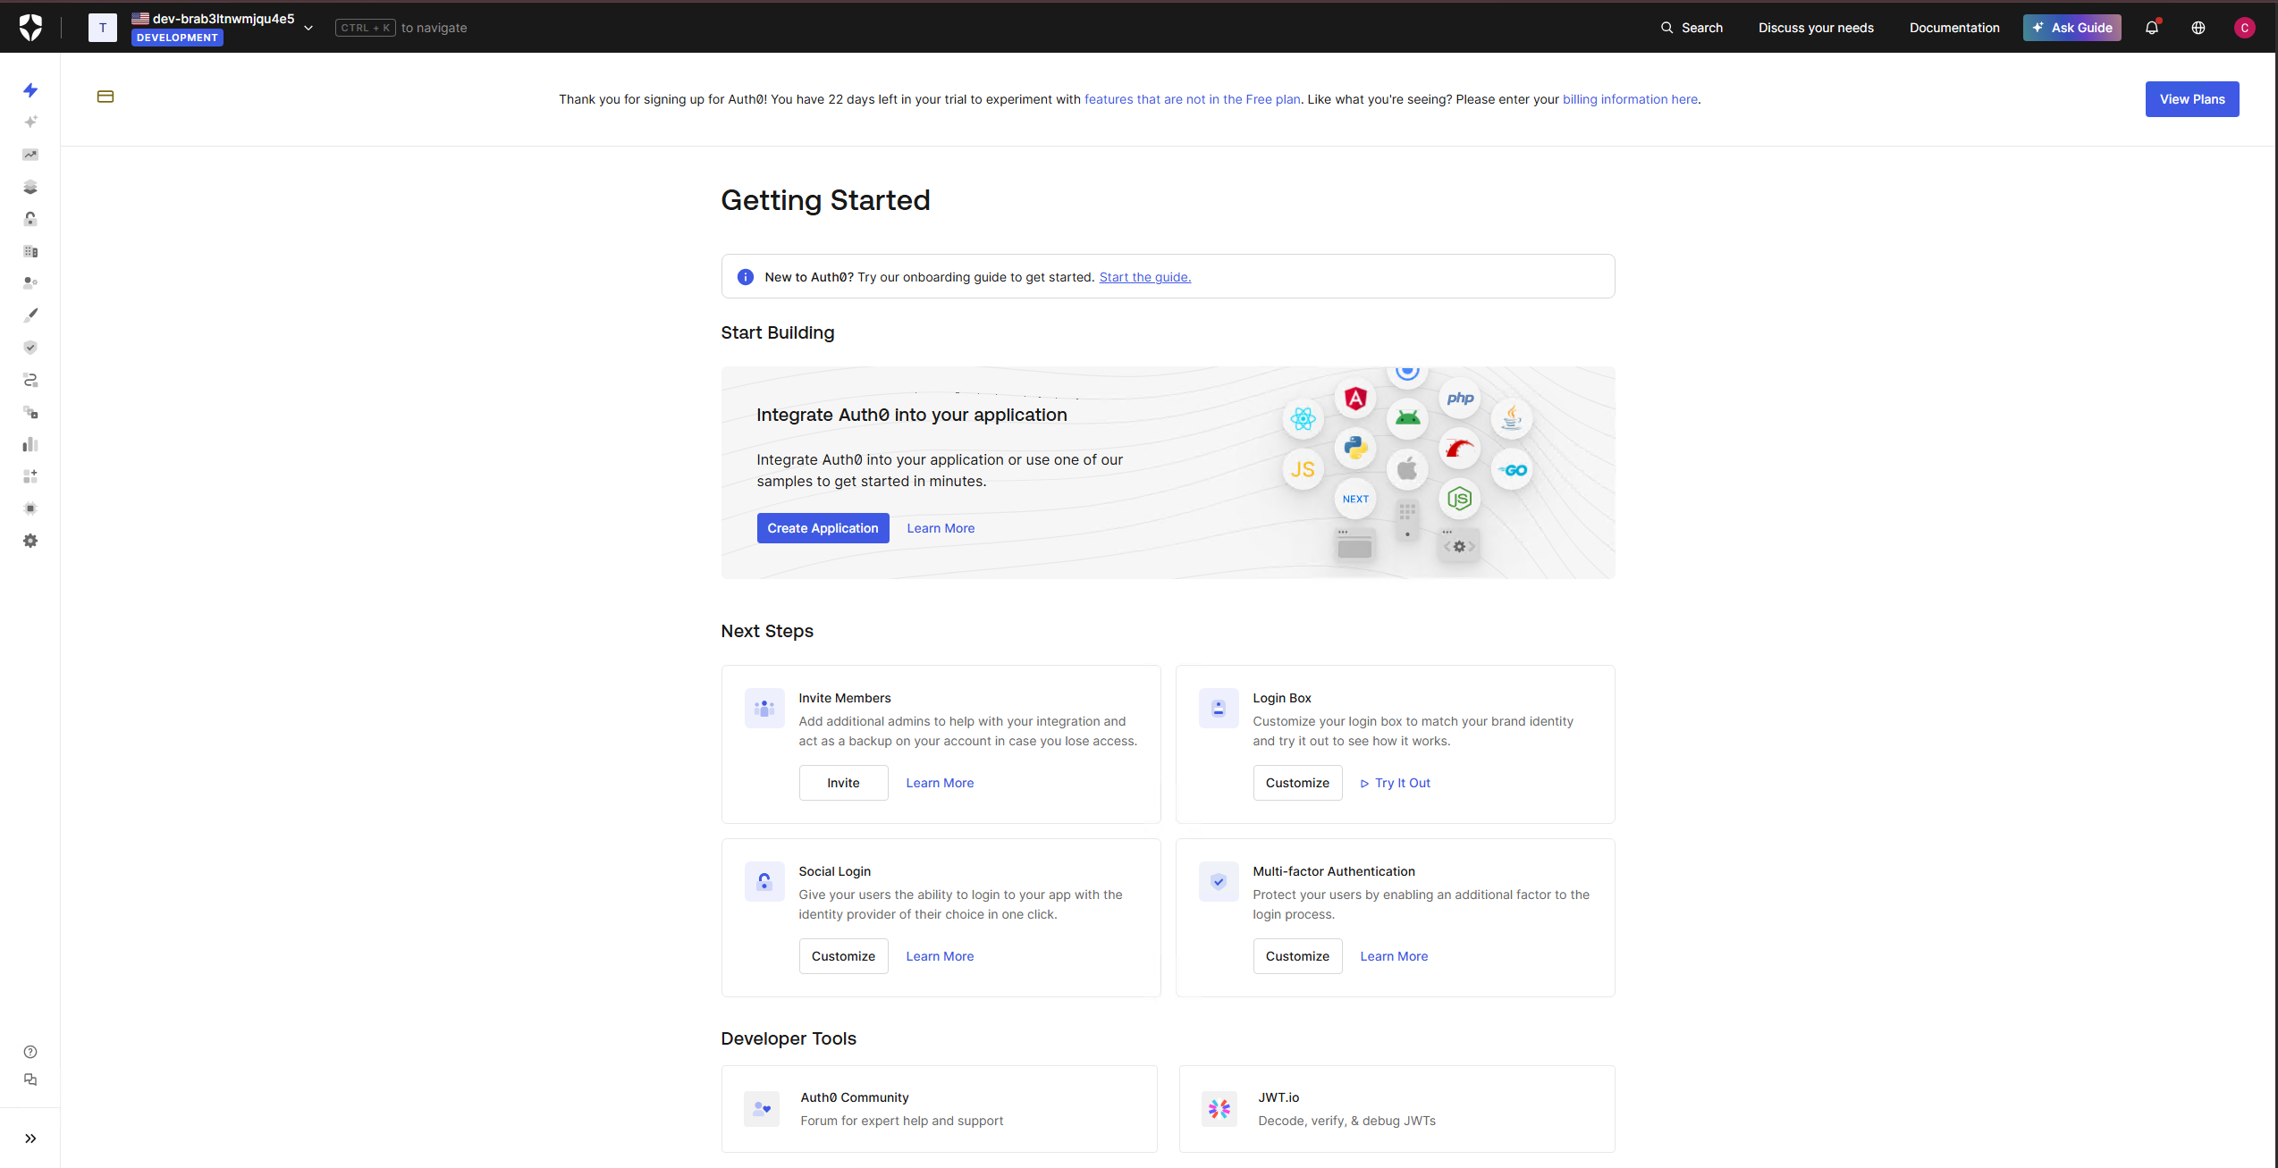Click the Create Application button

click(823, 528)
